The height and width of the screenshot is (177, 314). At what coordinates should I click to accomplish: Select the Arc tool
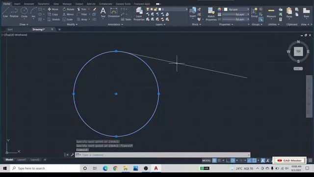tap(33, 12)
